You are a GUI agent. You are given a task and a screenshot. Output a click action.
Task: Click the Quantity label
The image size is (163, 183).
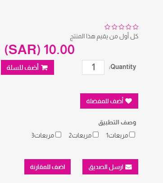(x=122, y=67)
